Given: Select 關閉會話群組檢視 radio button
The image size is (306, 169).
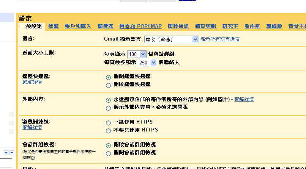Looking at the screenshot, I should [x=109, y=153].
